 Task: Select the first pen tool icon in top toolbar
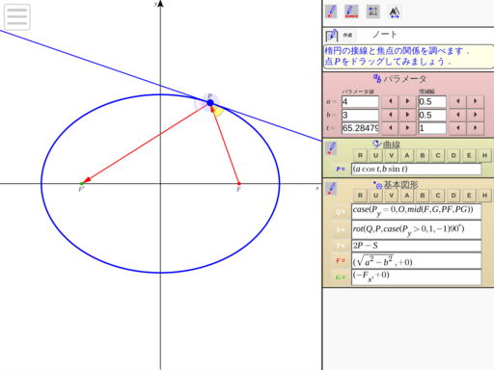331,12
